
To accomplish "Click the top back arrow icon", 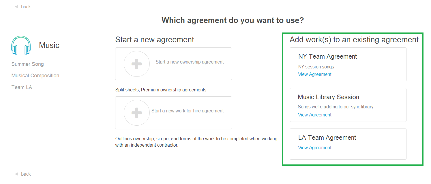I will 16,7.
